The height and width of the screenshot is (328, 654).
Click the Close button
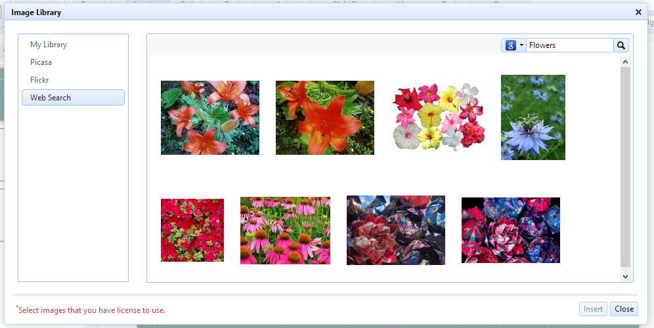624,309
